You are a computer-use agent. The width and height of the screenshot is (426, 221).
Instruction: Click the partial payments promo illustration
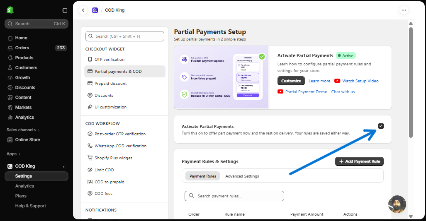tap(222, 77)
